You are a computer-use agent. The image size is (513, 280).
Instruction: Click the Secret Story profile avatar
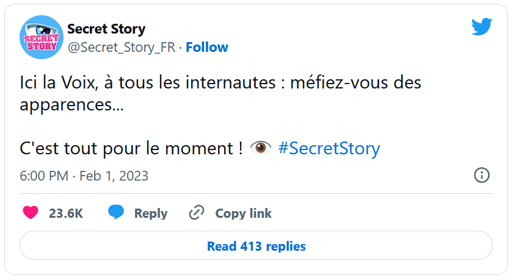40,38
